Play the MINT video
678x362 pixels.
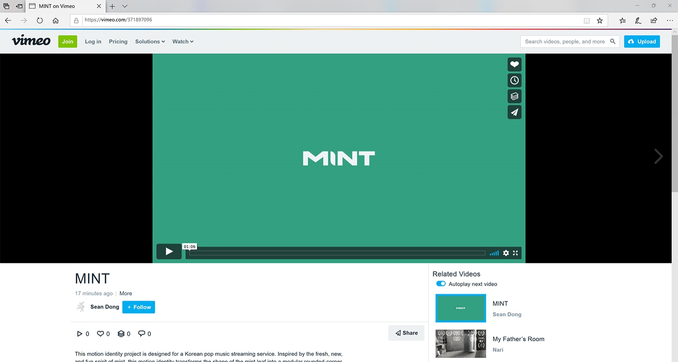coord(169,252)
